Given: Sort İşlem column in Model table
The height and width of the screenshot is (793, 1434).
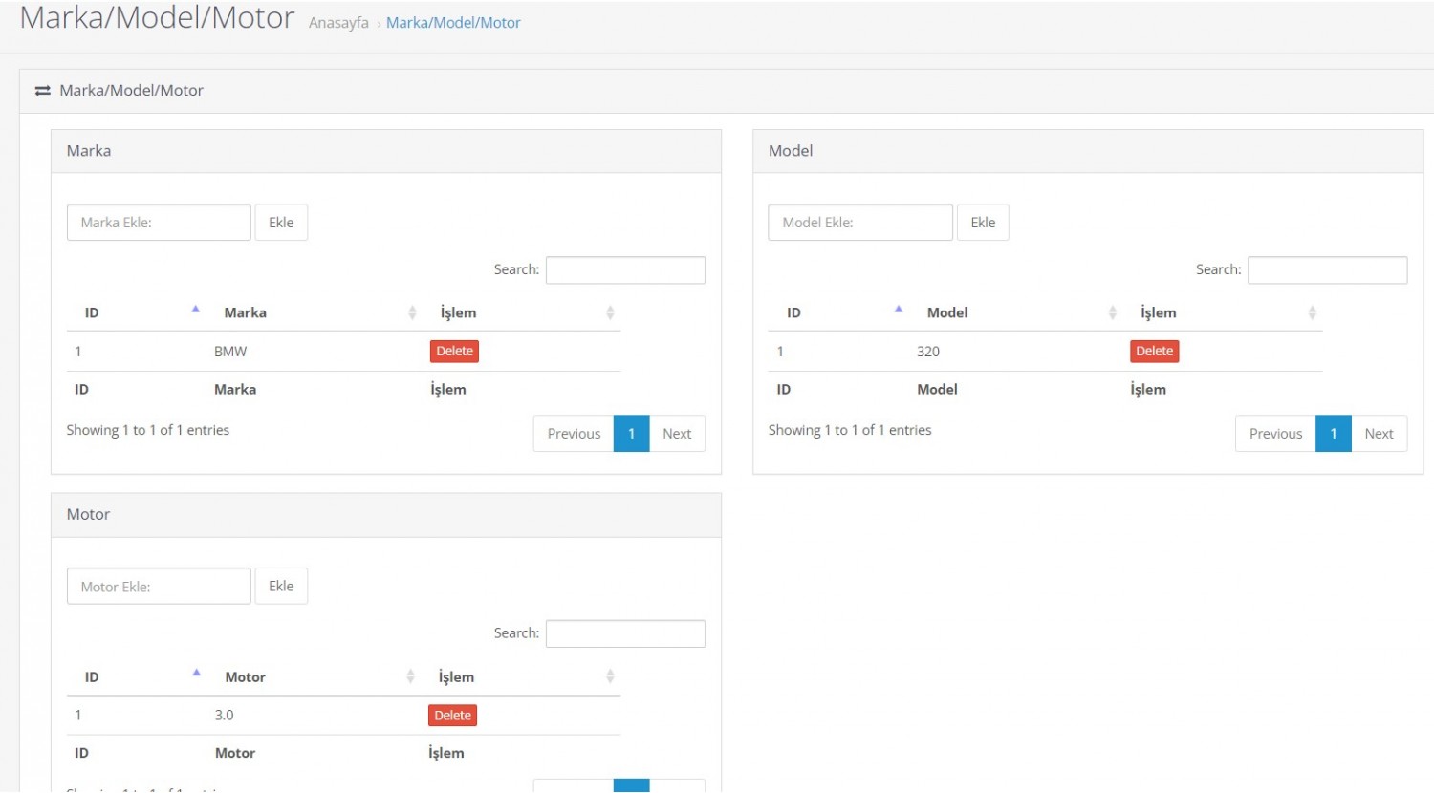Looking at the screenshot, I should click(1312, 312).
